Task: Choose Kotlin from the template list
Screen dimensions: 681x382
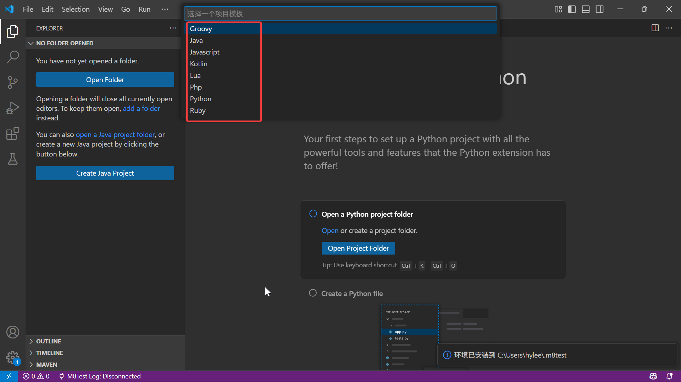Action: coord(341,64)
